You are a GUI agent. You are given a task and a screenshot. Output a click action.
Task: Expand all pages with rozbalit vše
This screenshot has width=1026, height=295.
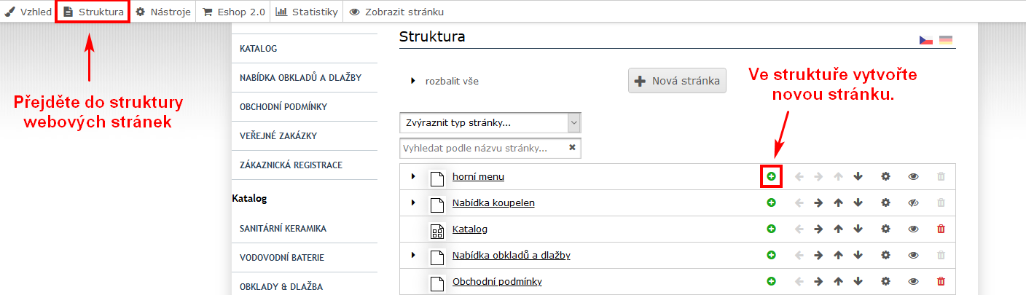452,81
